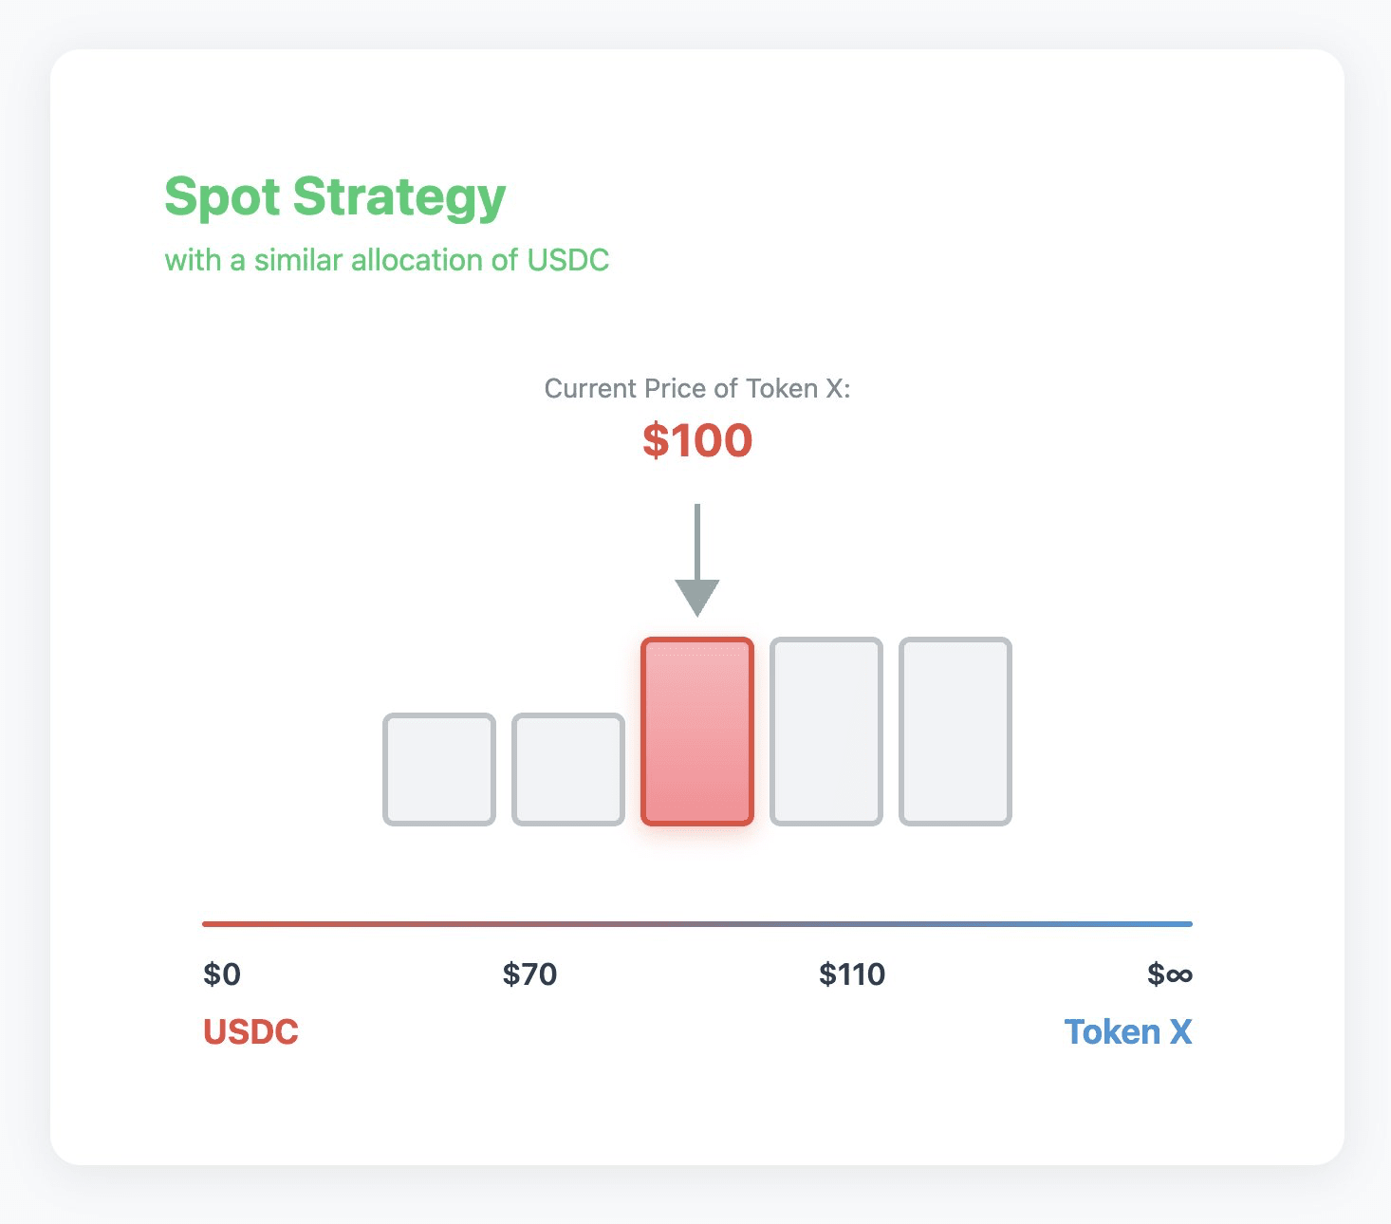Select the rightmost tall gray bin
The image size is (1391, 1224).
(955, 732)
